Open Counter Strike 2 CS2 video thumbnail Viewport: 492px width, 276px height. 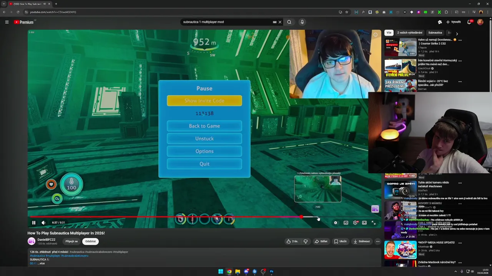401,47
